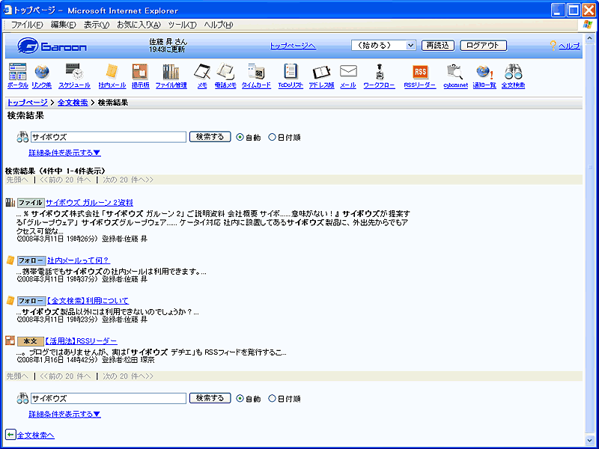Open the 通知一覧 notification icon

[x=484, y=71]
